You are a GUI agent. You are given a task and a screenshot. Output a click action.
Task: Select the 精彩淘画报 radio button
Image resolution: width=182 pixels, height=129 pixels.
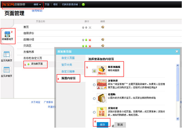[x=94, y=71]
